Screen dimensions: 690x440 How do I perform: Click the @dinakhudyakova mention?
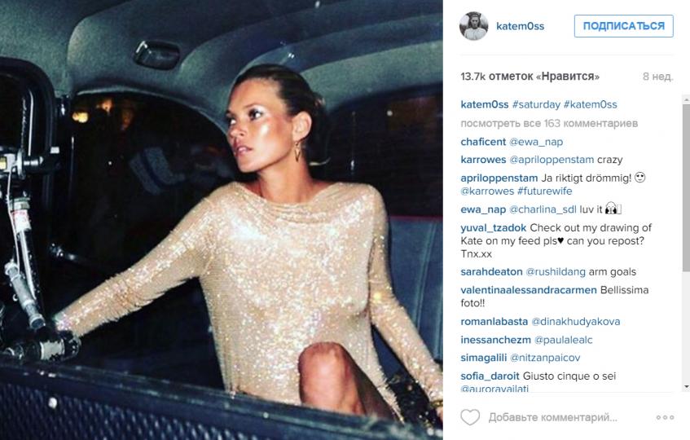[576, 322]
